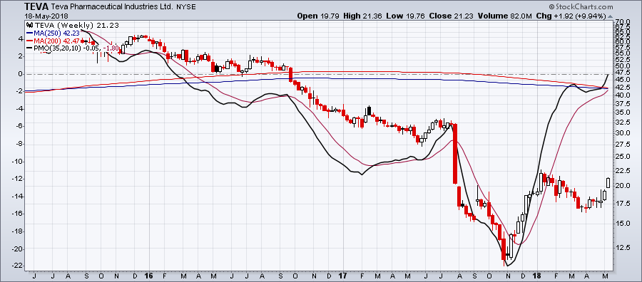This screenshot has width=642, height=282.
Task: Click the green up-arrow after the Chg value
Action: coord(610,16)
